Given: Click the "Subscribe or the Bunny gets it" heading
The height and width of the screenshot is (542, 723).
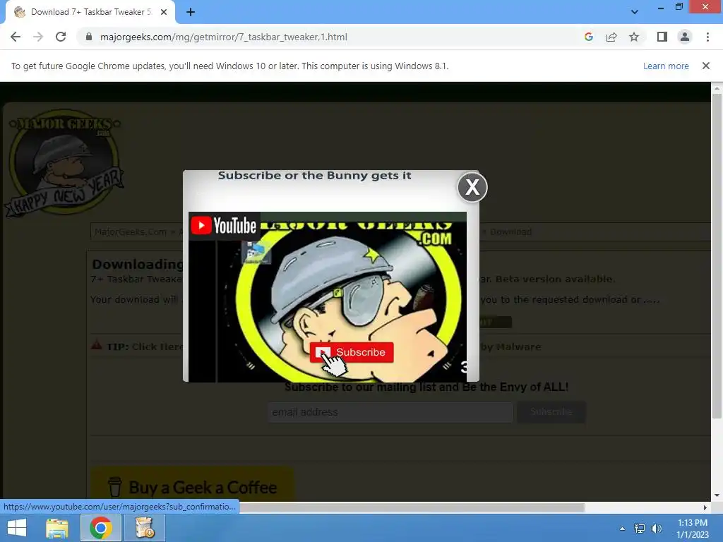Looking at the screenshot, I should point(314,176).
